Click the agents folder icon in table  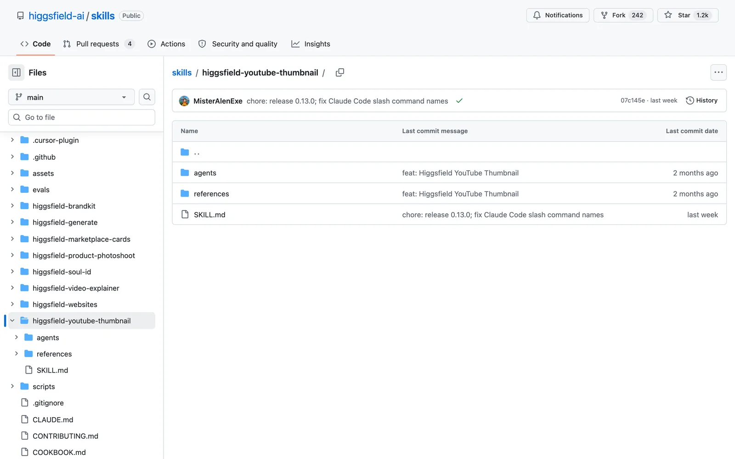click(x=185, y=173)
